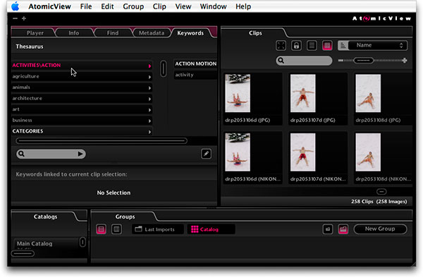This screenshot has height=278, width=423.
Task: Open the Help menu
Action: pyautogui.click(x=243, y=6)
